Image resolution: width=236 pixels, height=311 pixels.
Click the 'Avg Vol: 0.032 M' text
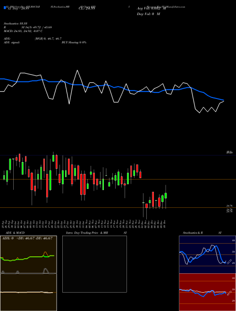(x=151, y=8)
